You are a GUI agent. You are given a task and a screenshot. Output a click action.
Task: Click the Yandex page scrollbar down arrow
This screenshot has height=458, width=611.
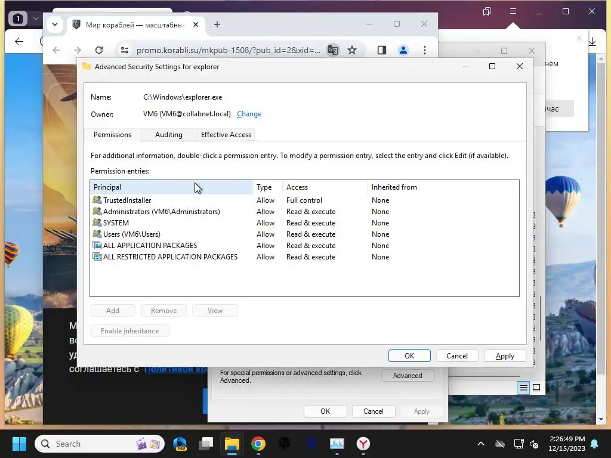coord(600,419)
